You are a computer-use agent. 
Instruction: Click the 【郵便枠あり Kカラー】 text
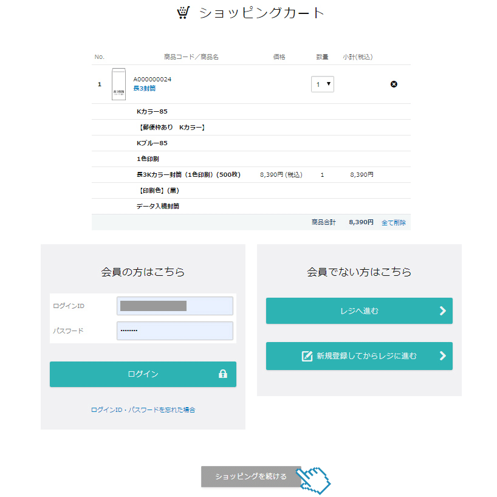(x=171, y=128)
